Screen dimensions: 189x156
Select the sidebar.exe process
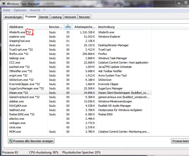pyautogui.click(x=80, y=101)
